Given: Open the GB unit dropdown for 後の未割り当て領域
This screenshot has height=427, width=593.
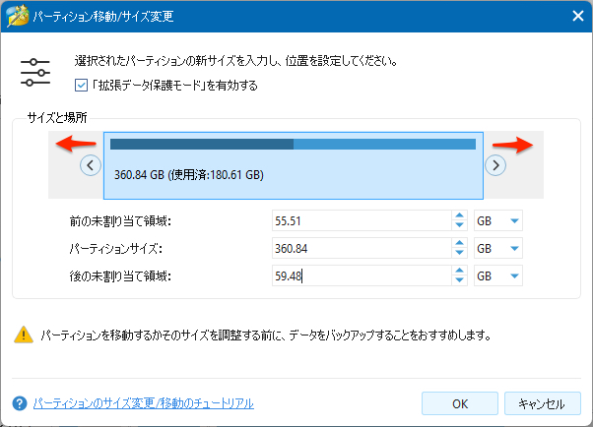Looking at the screenshot, I should pos(497,276).
